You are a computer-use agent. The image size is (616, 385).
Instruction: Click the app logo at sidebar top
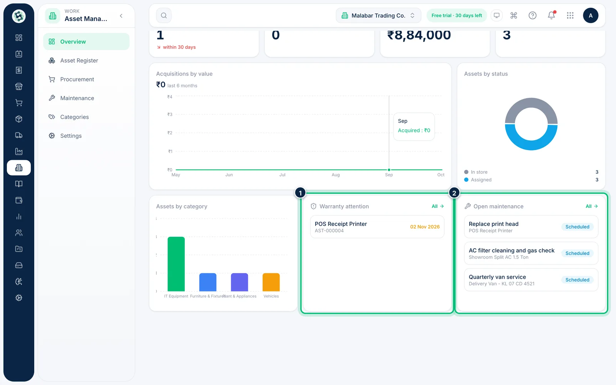18,16
